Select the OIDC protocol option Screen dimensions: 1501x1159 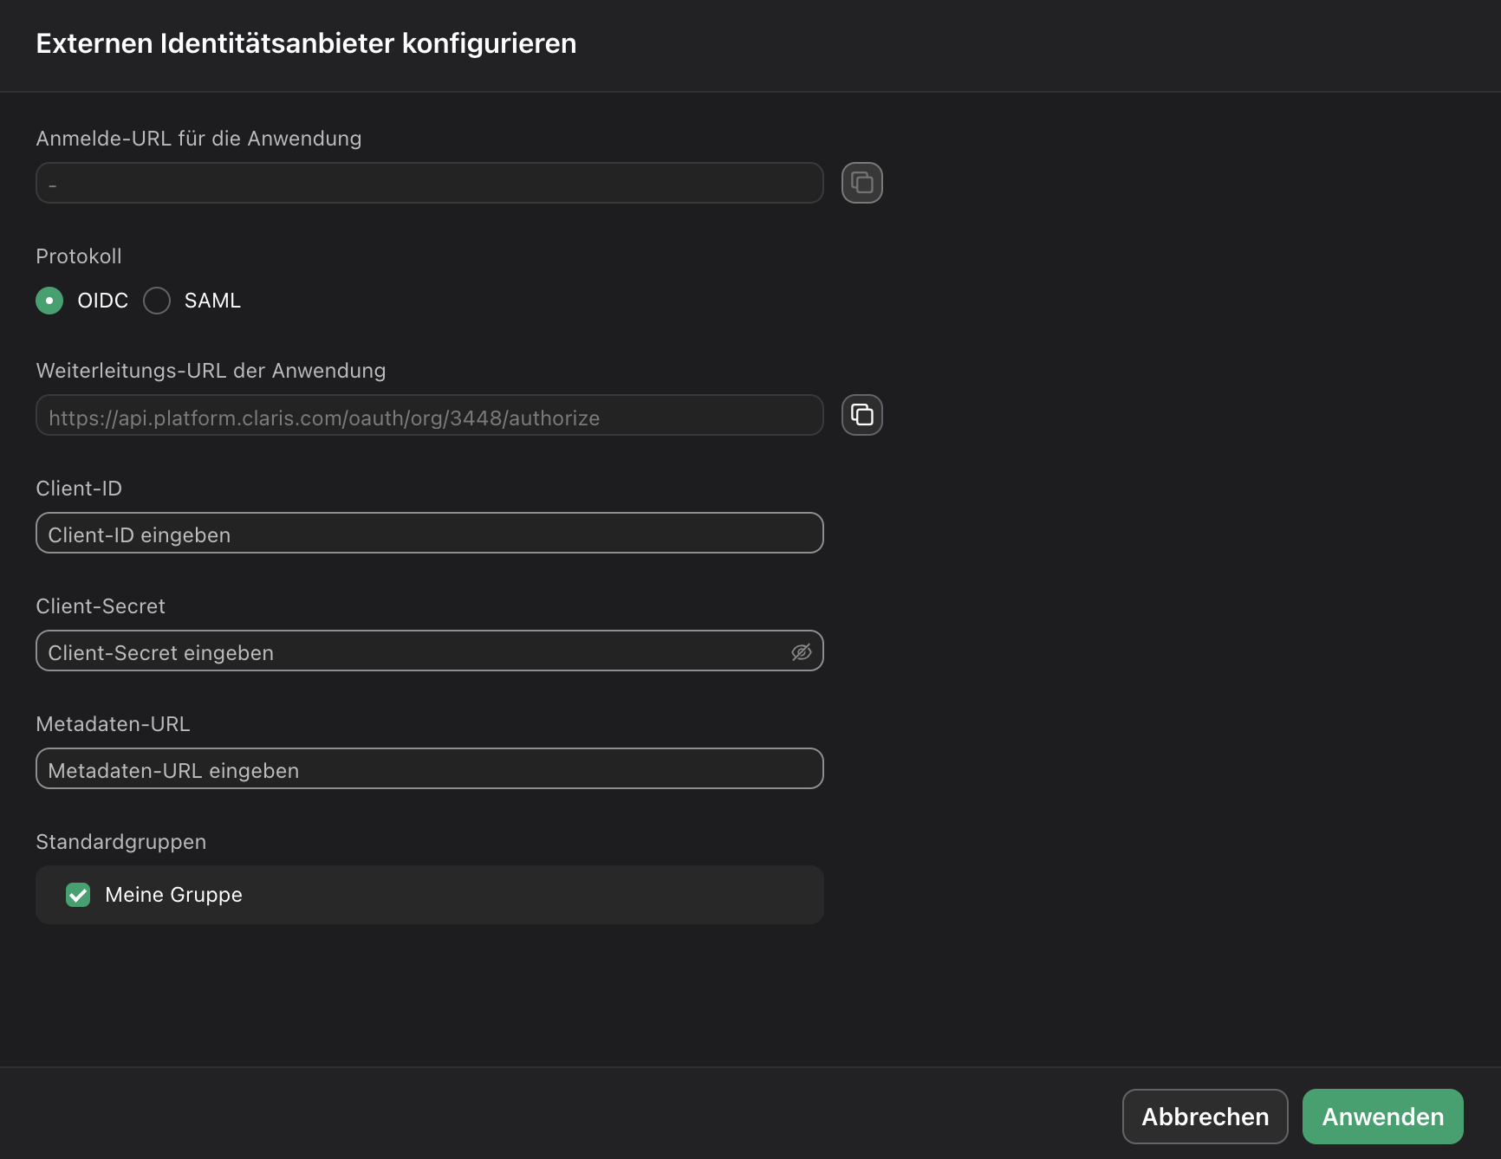pos(49,301)
